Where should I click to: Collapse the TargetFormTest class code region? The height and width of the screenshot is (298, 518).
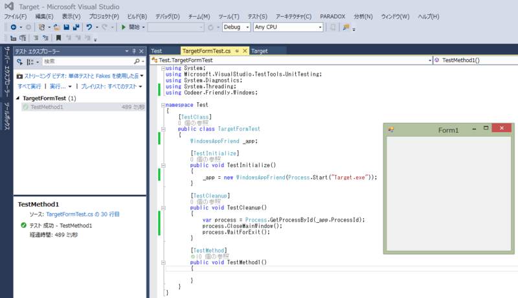point(163,129)
